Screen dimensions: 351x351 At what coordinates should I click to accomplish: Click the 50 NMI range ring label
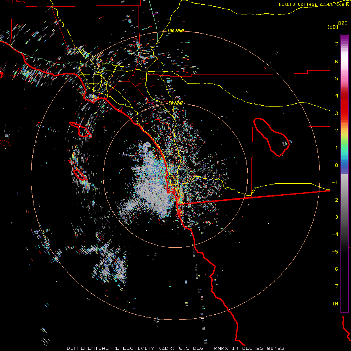(x=175, y=103)
